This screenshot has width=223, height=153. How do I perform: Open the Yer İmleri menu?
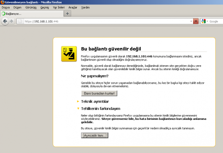(x=59, y=7)
